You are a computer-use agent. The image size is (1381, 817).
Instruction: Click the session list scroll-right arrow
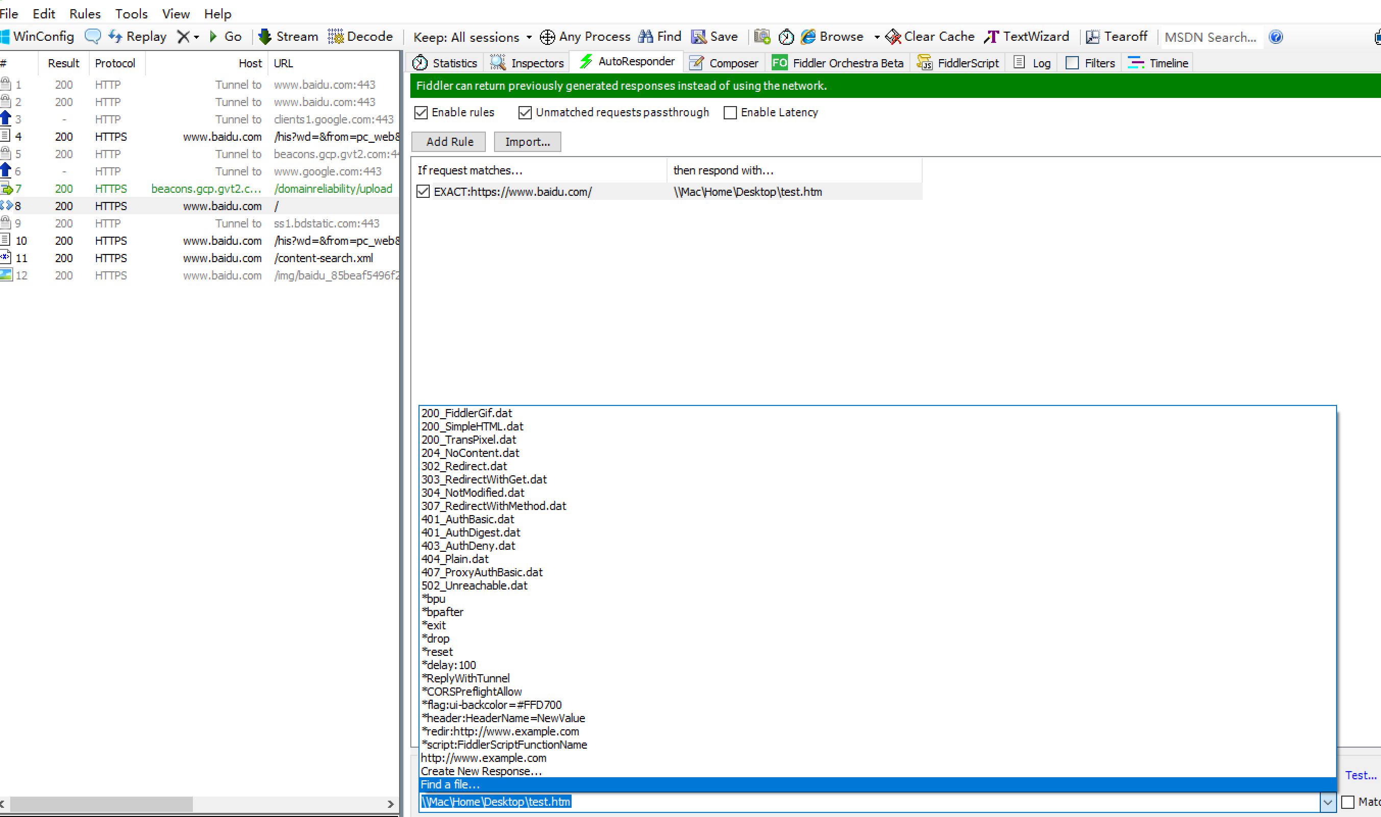390,804
